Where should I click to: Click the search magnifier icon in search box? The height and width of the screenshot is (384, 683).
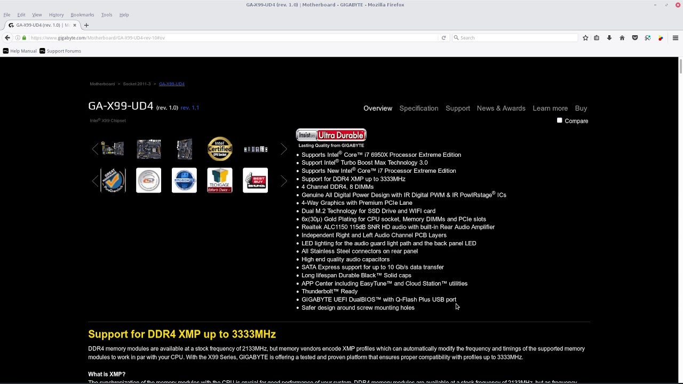456,38
